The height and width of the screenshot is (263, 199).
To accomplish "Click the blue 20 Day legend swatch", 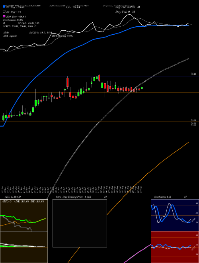I will point(4,6).
